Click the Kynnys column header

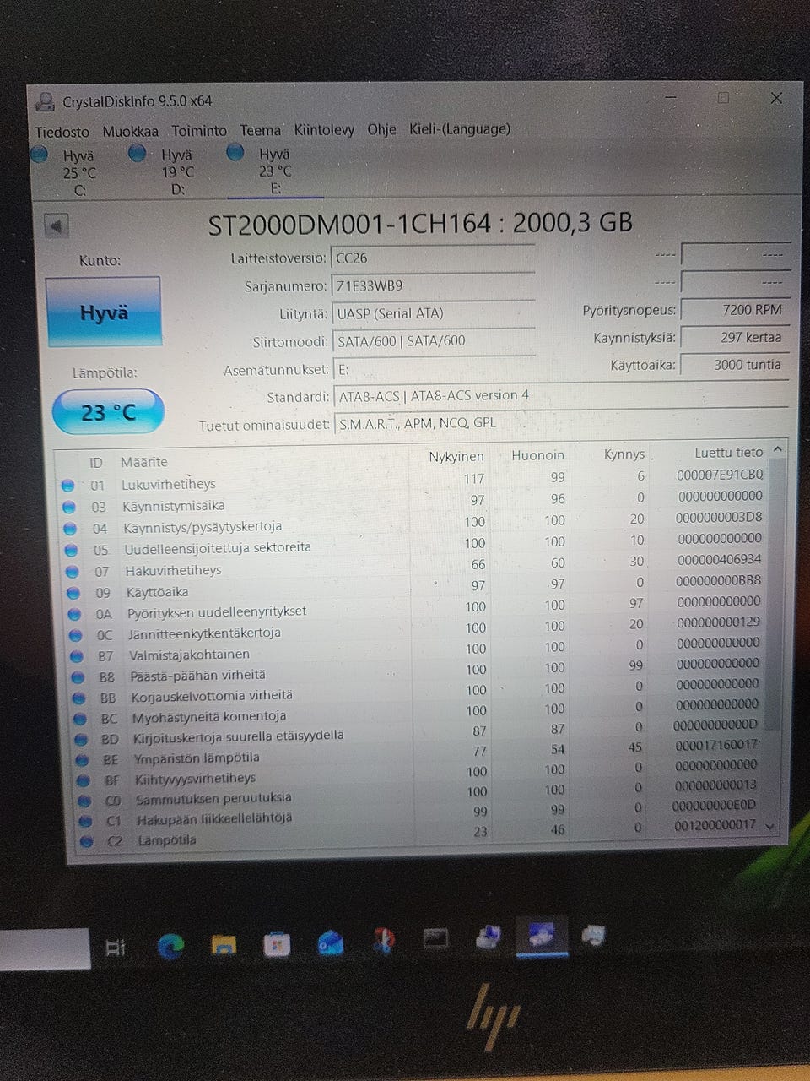(624, 454)
